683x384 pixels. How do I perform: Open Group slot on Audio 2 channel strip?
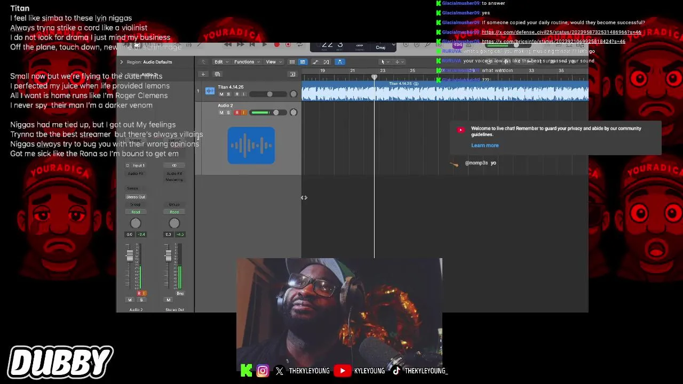[x=136, y=204]
